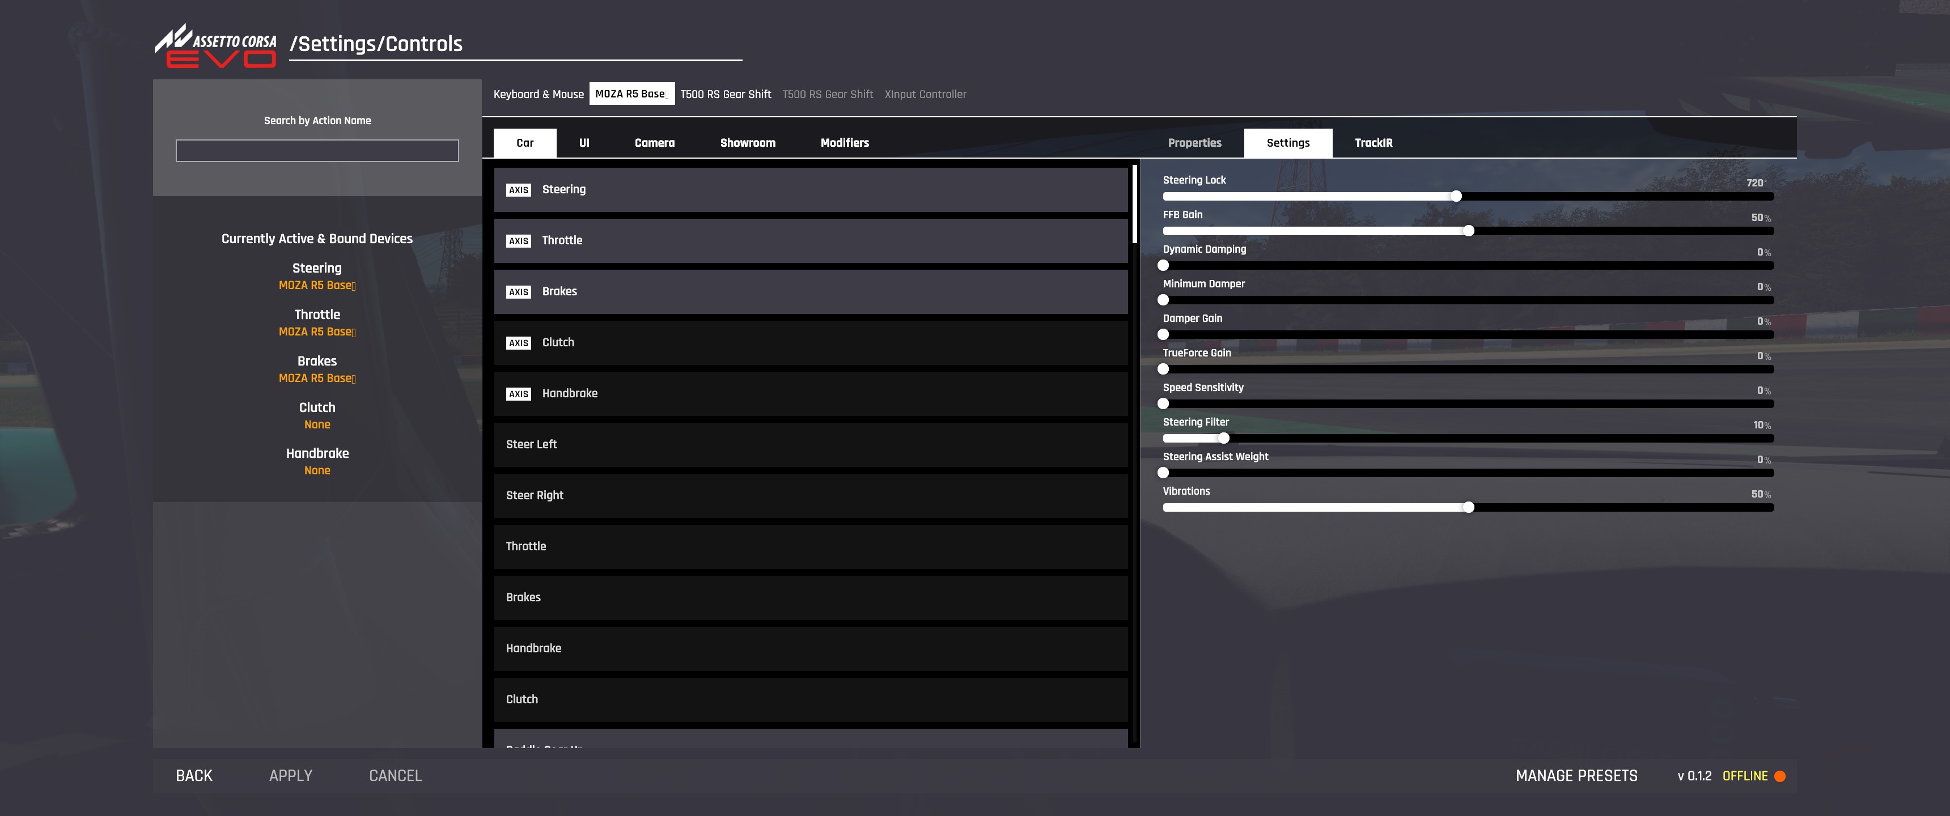Click the orange OFFLINE status dot

tap(1780, 776)
